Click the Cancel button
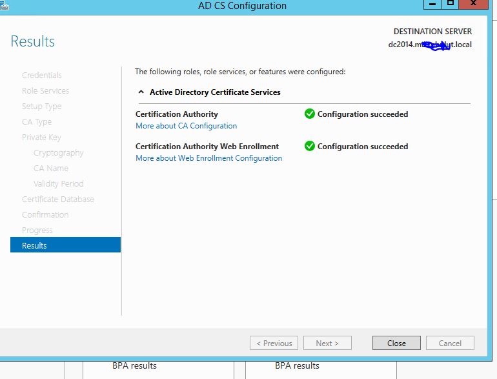This screenshot has height=379, width=497. [x=450, y=343]
